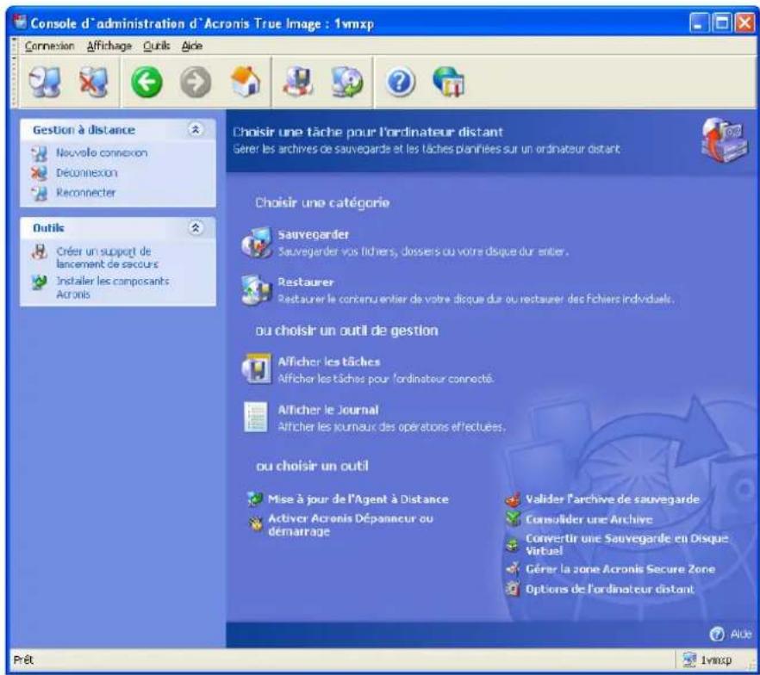
Task: Click the Options de l'ordinateur distant icon
Action: pyautogui.click(x=513, y=589)
